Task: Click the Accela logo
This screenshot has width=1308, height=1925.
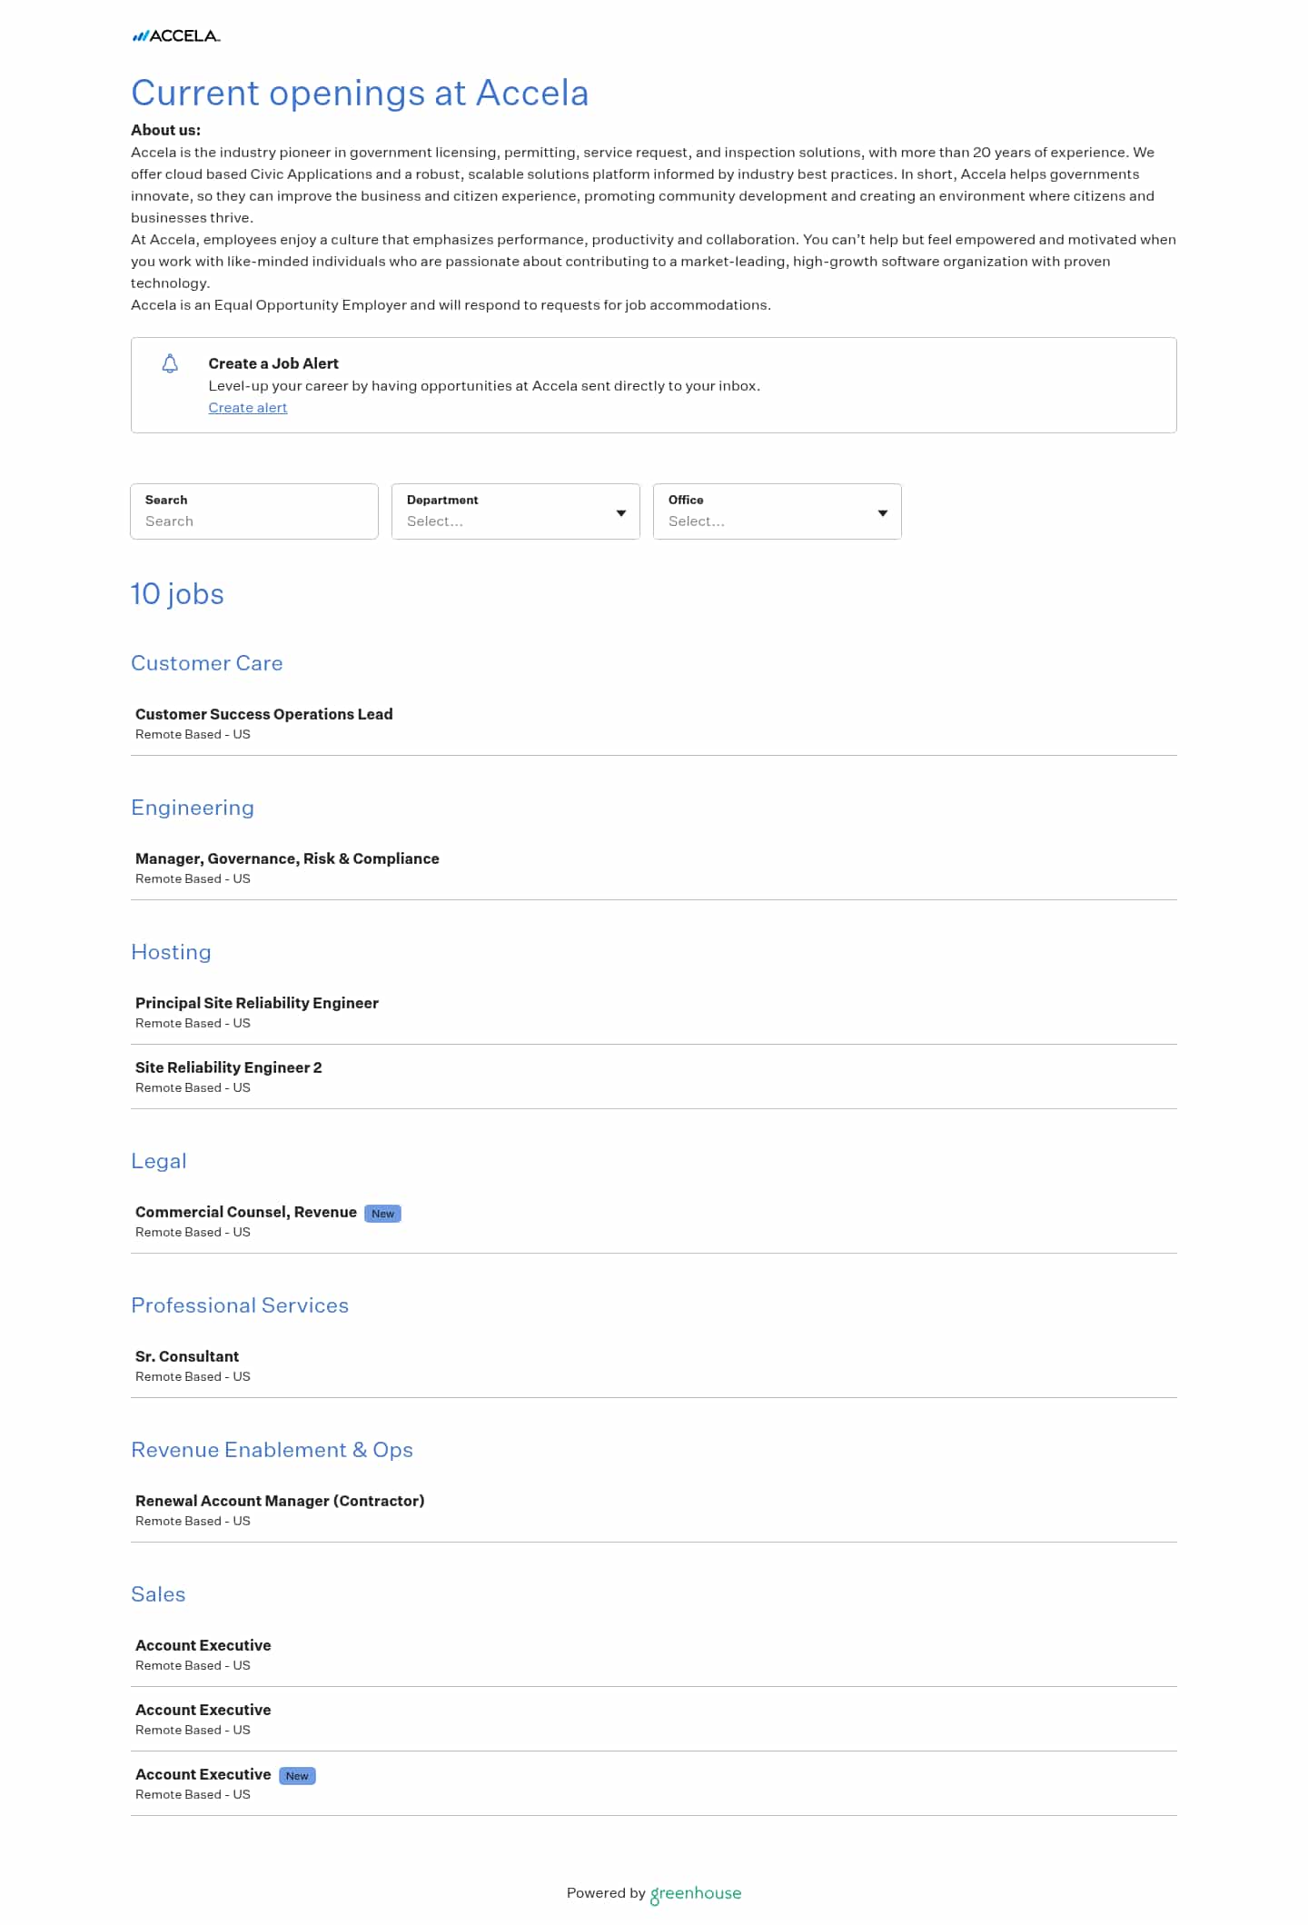Action: (x=176, y=36)
